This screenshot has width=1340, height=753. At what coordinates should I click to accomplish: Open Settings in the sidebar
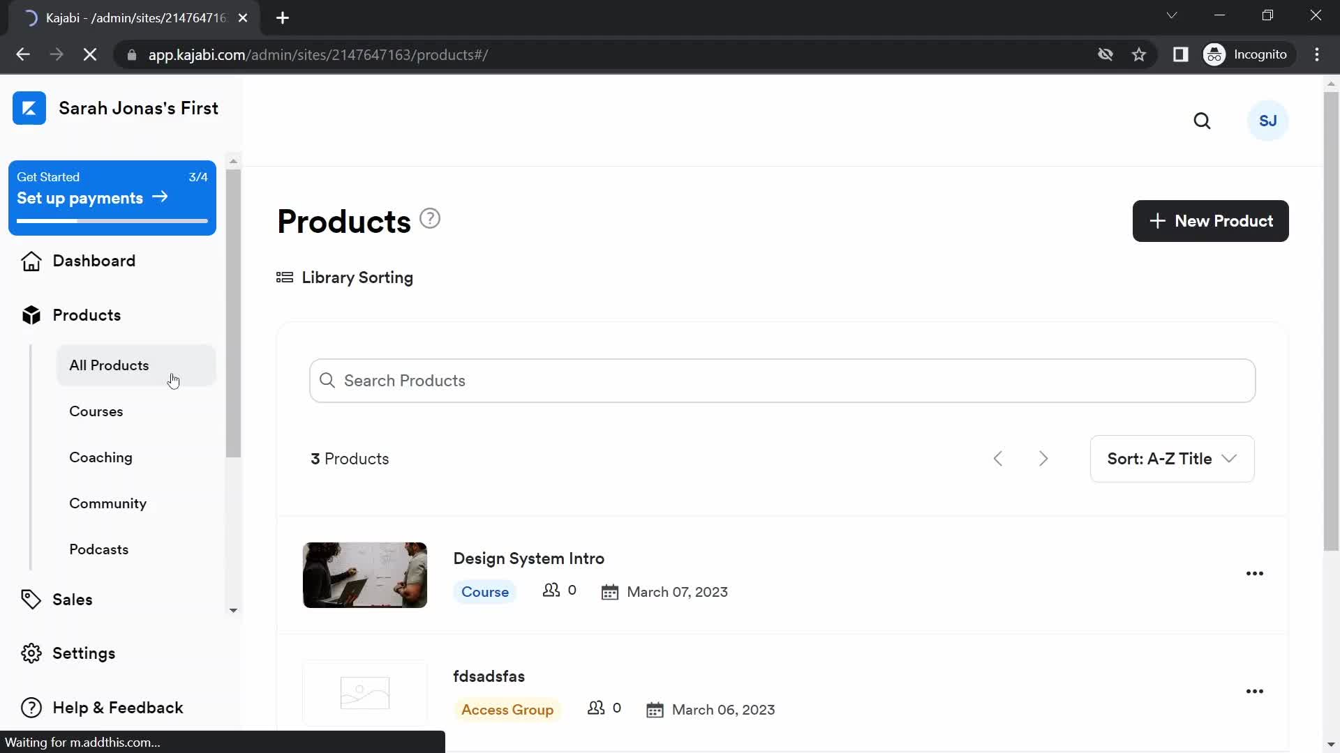[84, 653]
